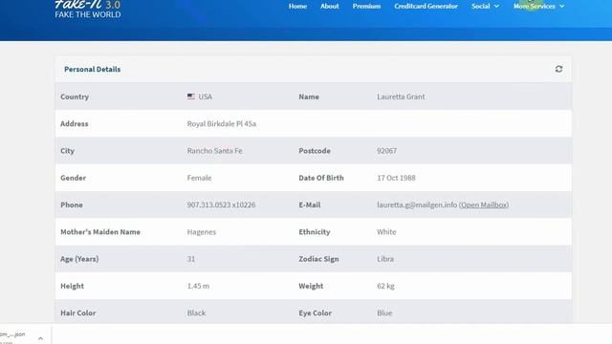The height and width of the screenshot is (344, 612).
Task: Click the USA flag icon
Action: click(x=191, y=97)
